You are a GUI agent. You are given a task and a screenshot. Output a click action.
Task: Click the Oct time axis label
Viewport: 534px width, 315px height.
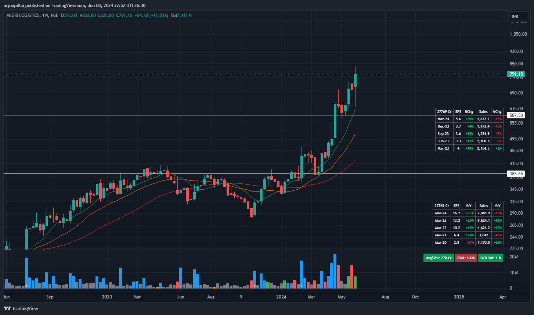415,297
